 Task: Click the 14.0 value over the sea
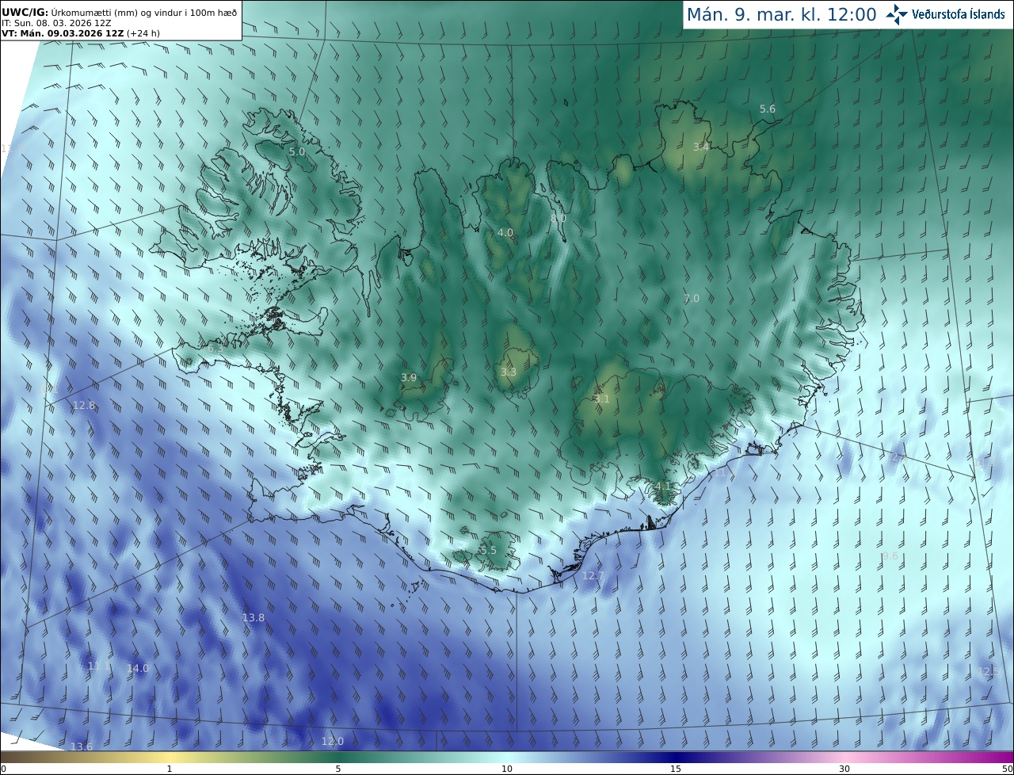pyautogui.click(x=138, y=669)
